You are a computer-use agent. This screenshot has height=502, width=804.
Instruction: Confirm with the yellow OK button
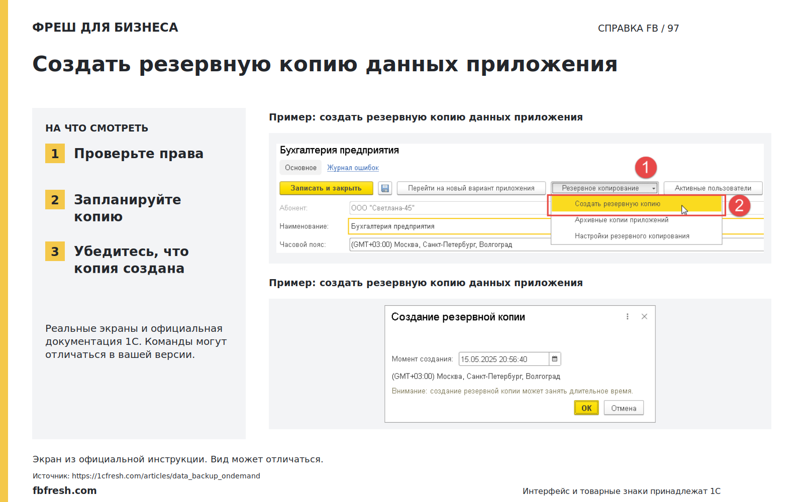pyautogui.click(x=586, y=408)
